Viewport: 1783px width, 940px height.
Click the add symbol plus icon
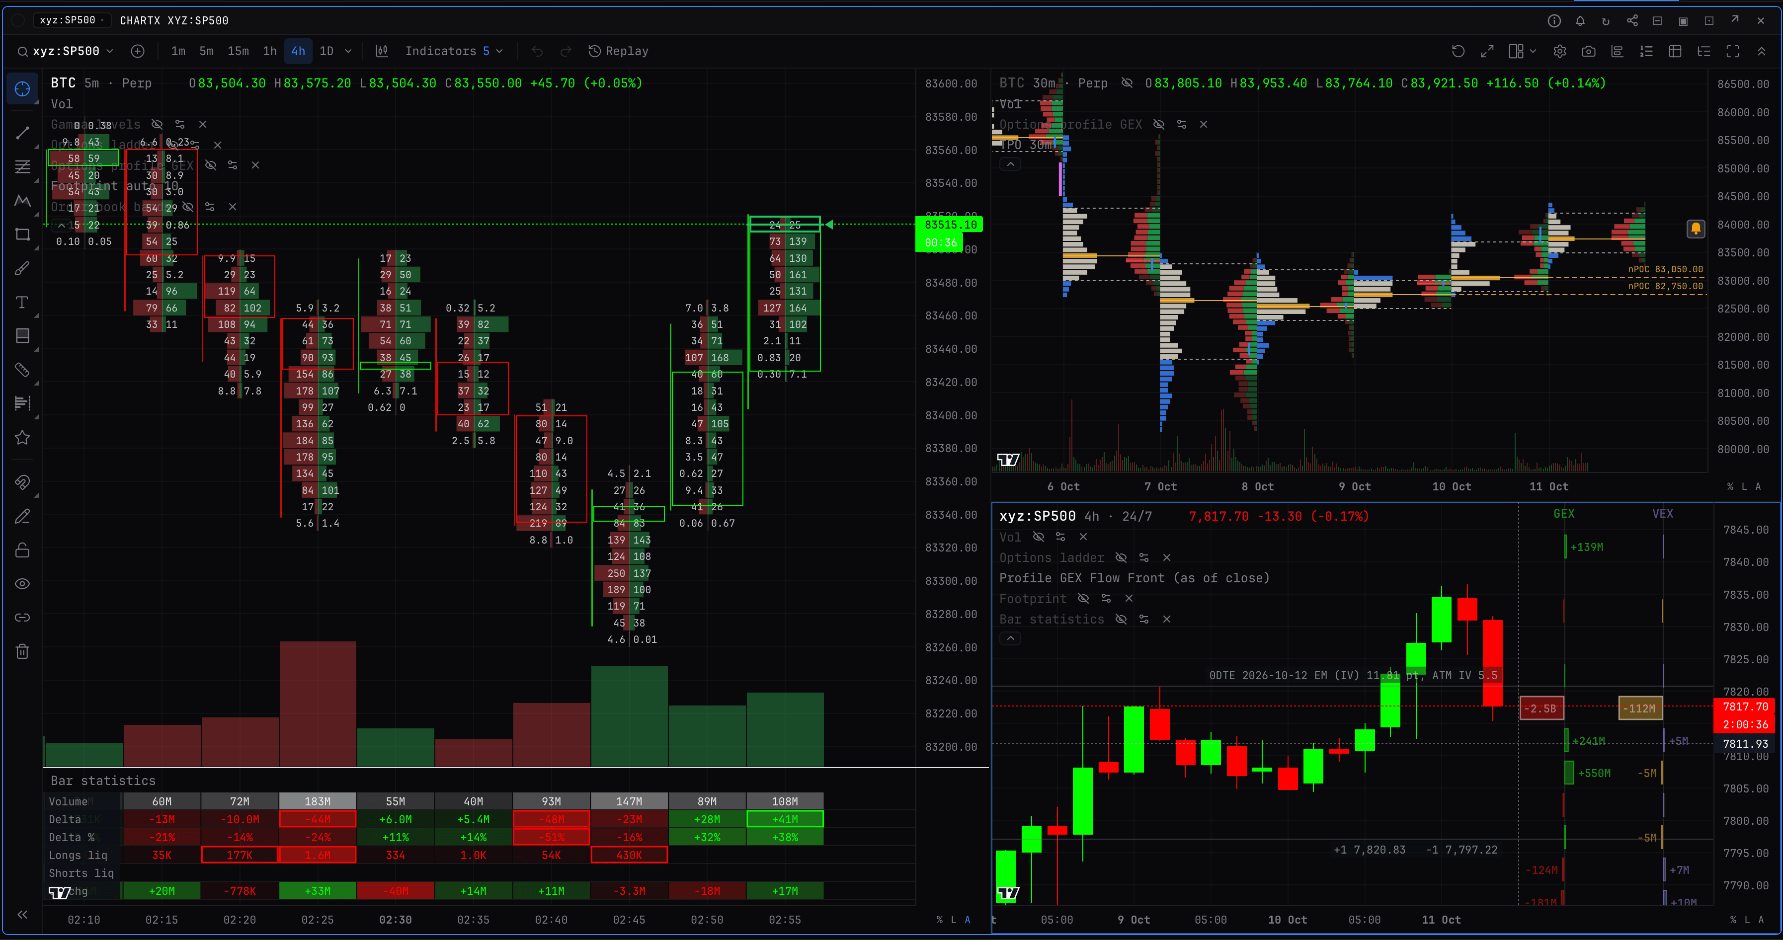pos(138,51)
